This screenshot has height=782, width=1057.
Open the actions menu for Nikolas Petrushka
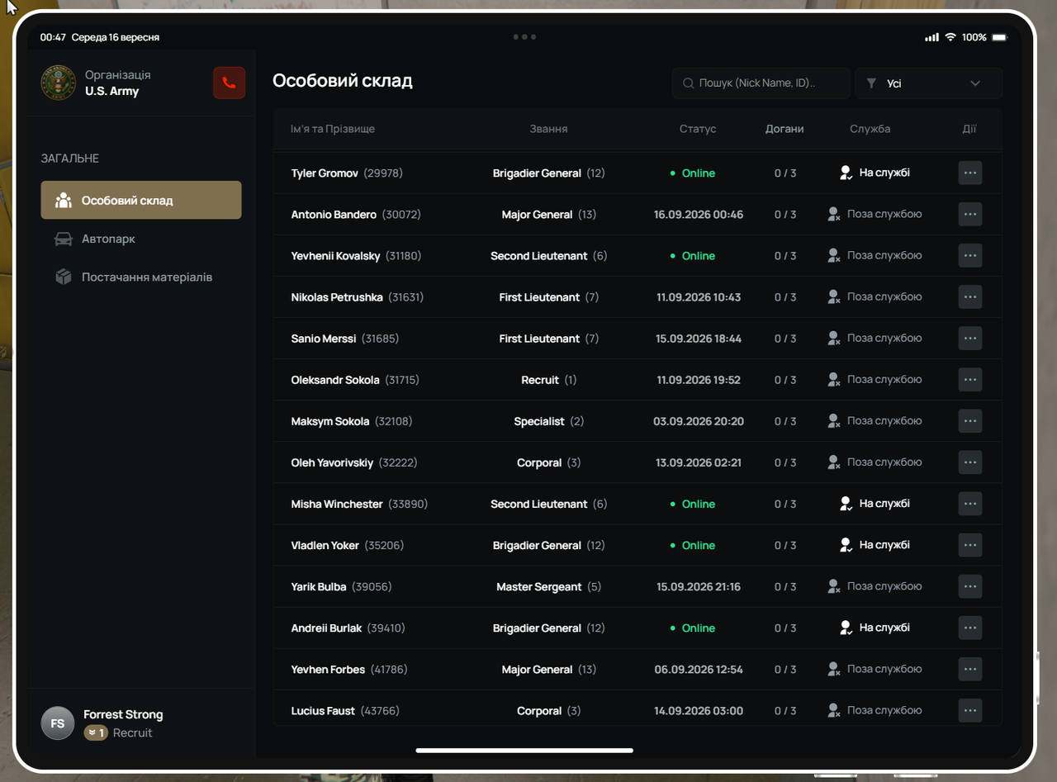[970, 297]
